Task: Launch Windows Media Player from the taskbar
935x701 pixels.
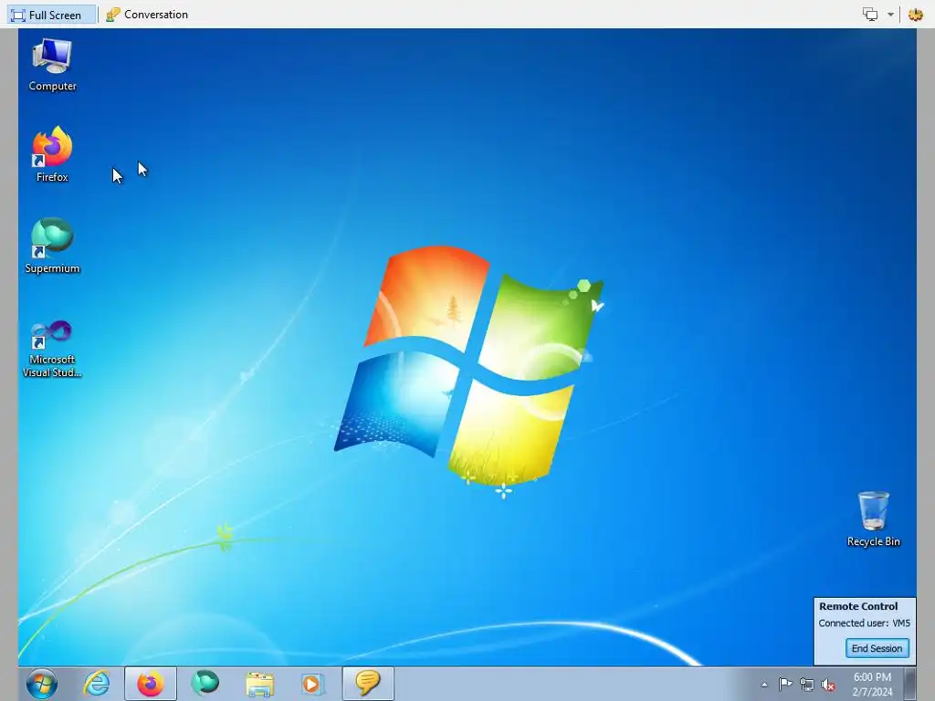Action: (312, 684)
